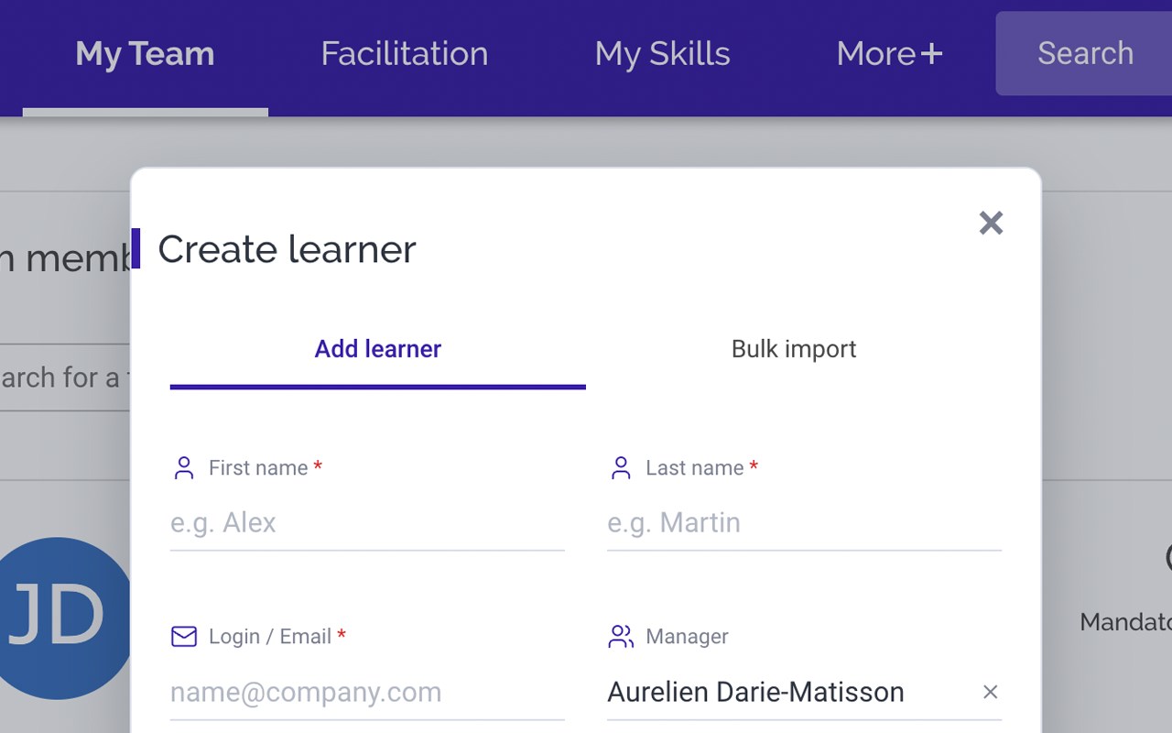Focus the Last name input field
Viewport: 1172px width, 733px height.
(804, 523)
